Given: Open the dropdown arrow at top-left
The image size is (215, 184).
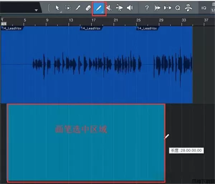Looking at the screenshot, I should (x=36, y=10).
